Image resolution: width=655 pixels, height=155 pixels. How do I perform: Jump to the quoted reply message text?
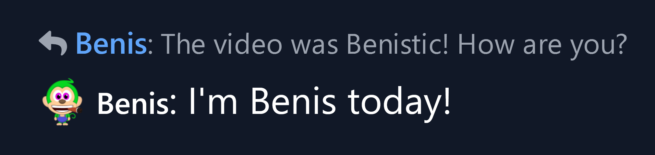pos(394,44)
